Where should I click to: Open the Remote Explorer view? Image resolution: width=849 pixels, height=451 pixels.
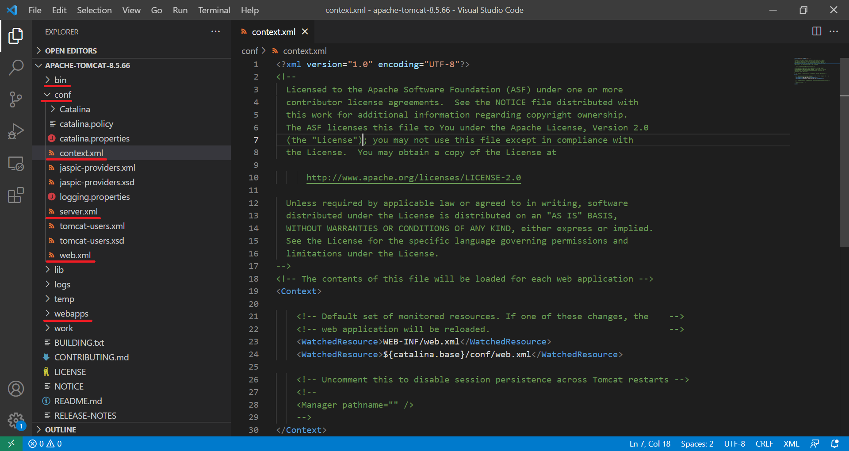point(16,164)
